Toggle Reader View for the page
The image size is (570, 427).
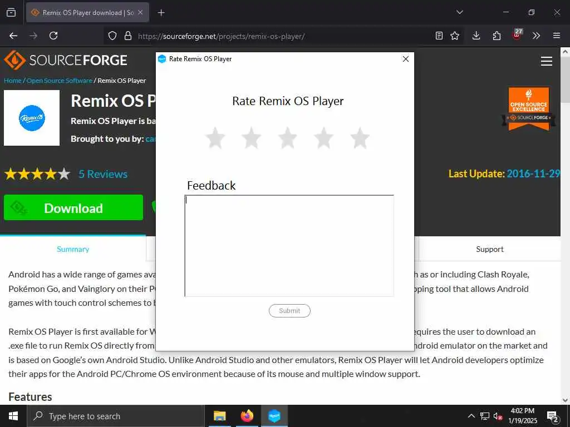pyautogui.click(x=439, y=36)
